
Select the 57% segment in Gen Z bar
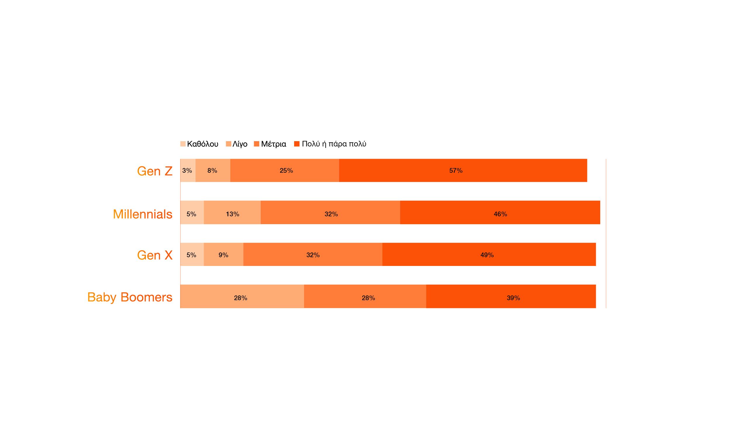(463, 170)
